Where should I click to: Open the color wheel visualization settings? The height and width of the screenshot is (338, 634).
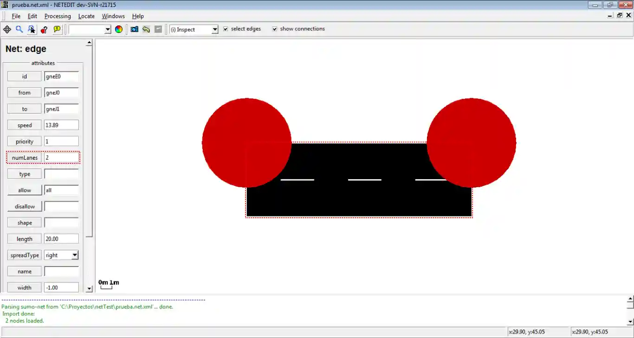tap(119, 29)
